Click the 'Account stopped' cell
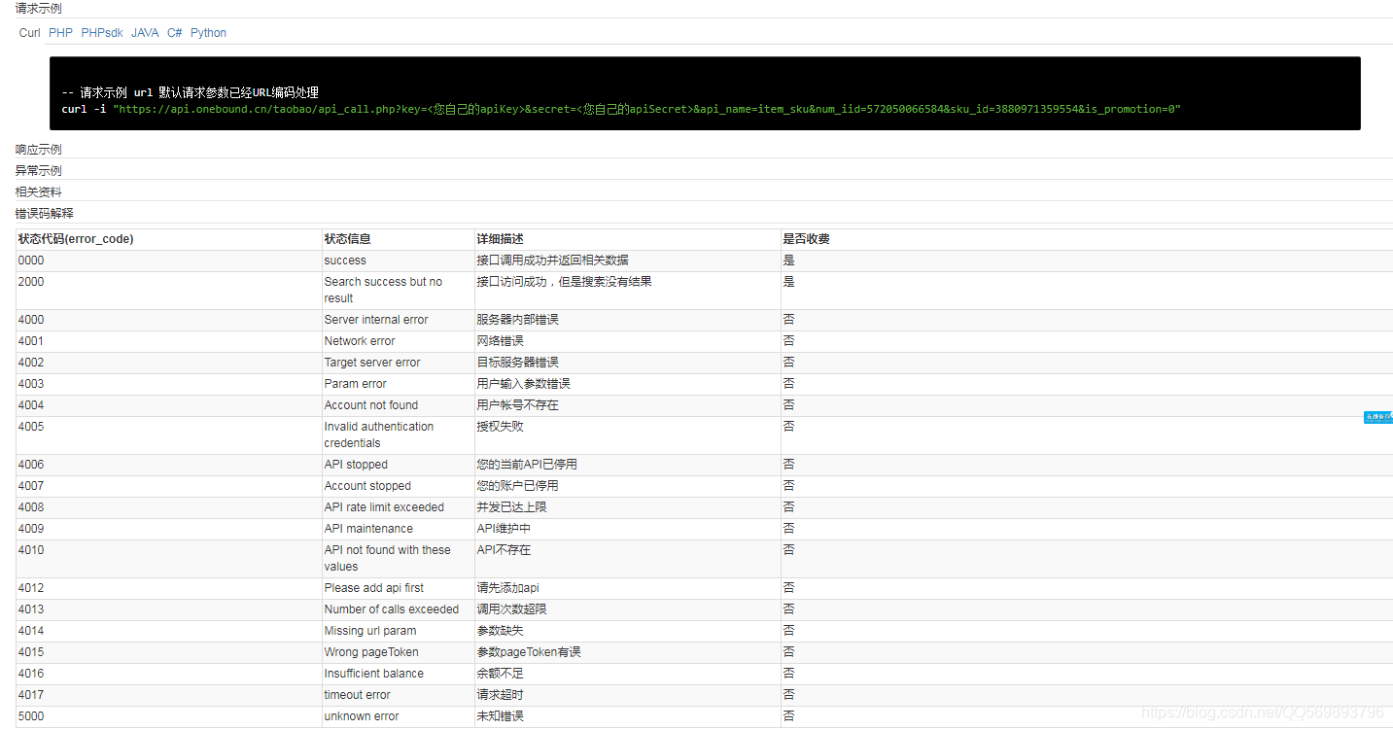 click(x=398, y=486)
